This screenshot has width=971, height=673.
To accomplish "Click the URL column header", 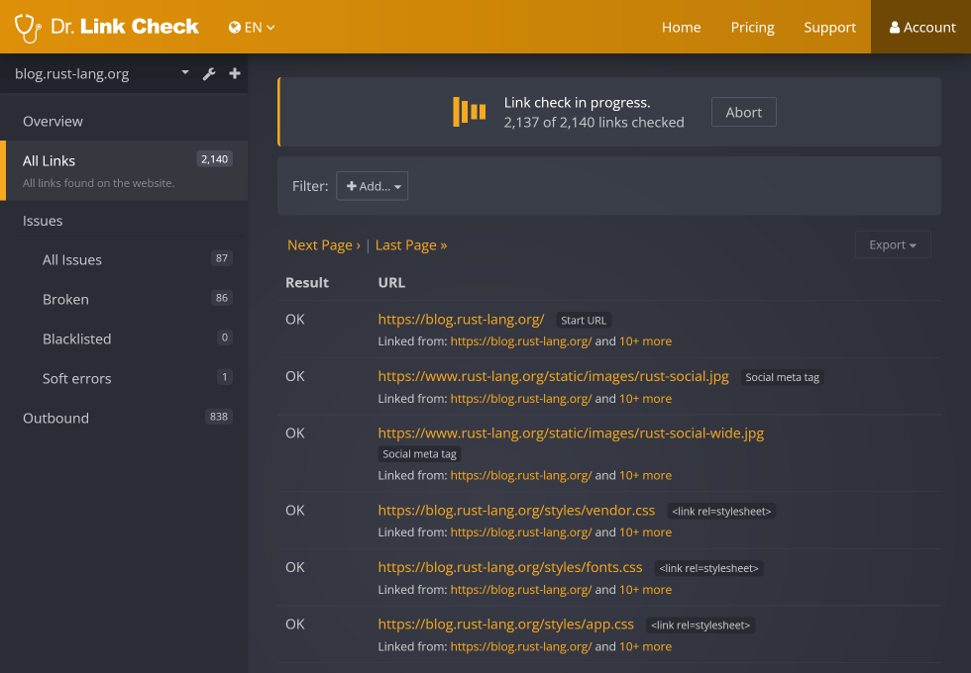I will click(x=391, y=283).
